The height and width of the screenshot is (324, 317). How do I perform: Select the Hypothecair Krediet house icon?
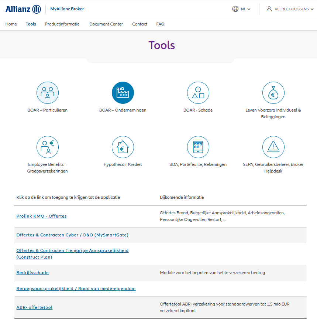(123, 147)
